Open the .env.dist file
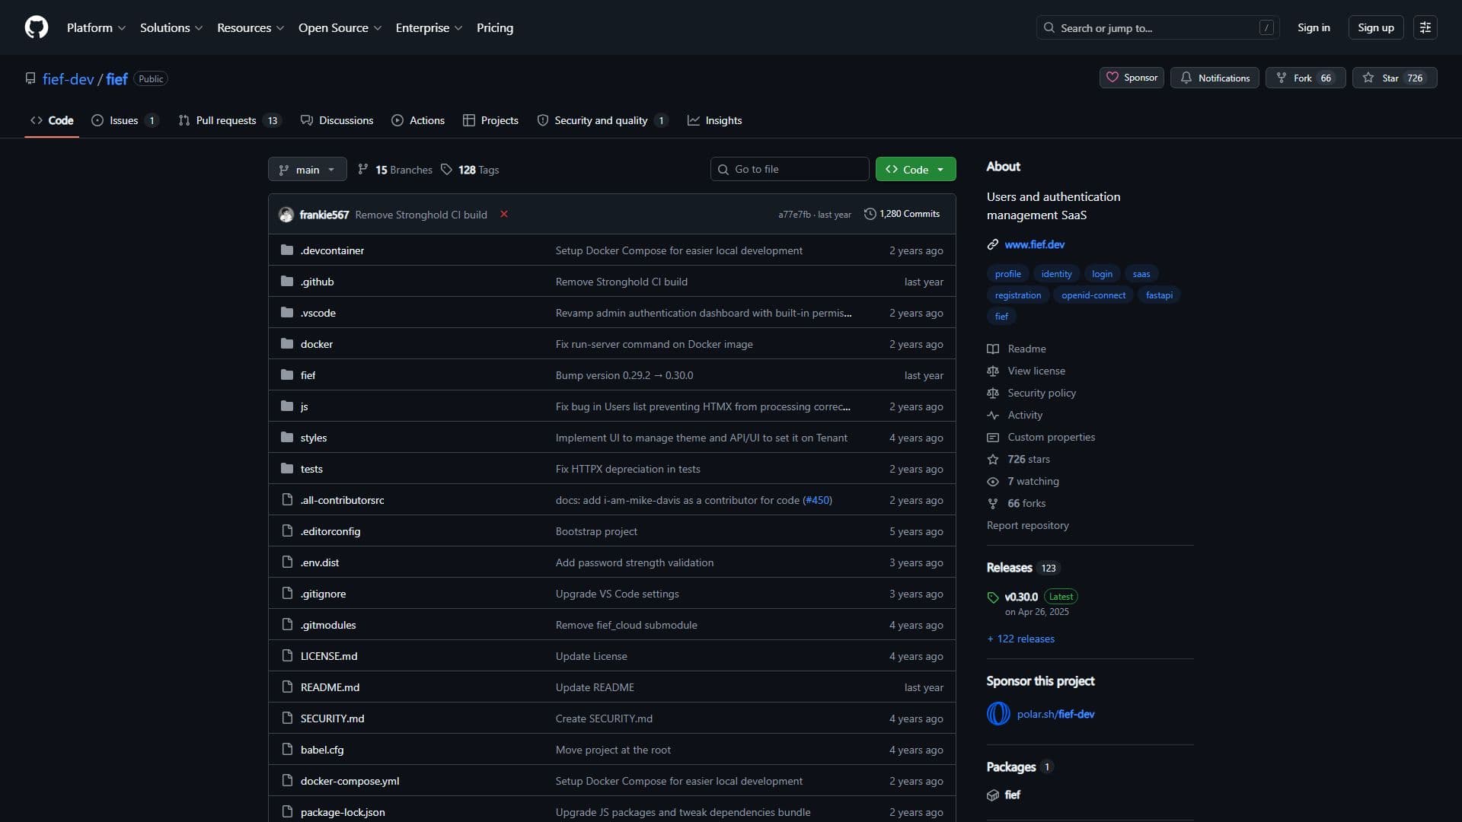This screenshot has height=822, width=1462. (320, 562)
